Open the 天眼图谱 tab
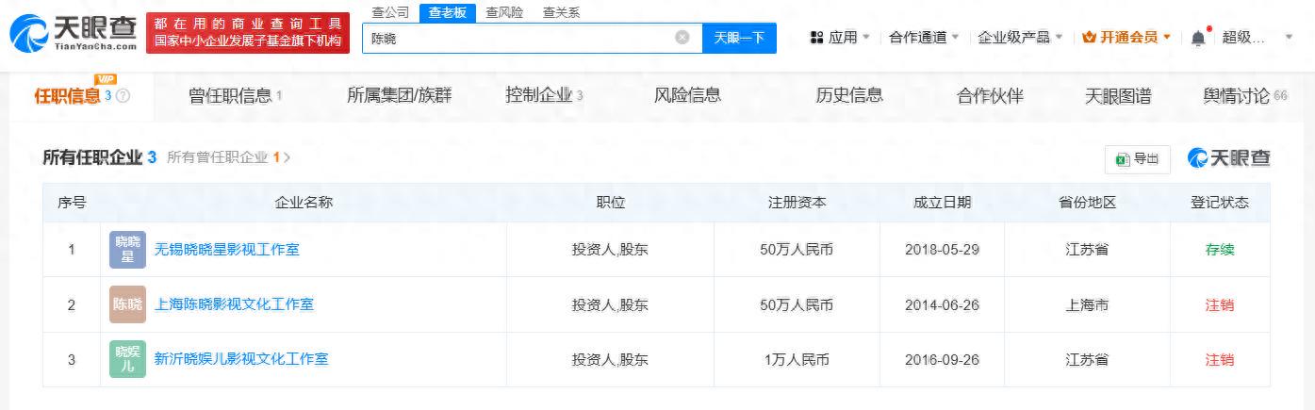 [x=1118, y=95]
